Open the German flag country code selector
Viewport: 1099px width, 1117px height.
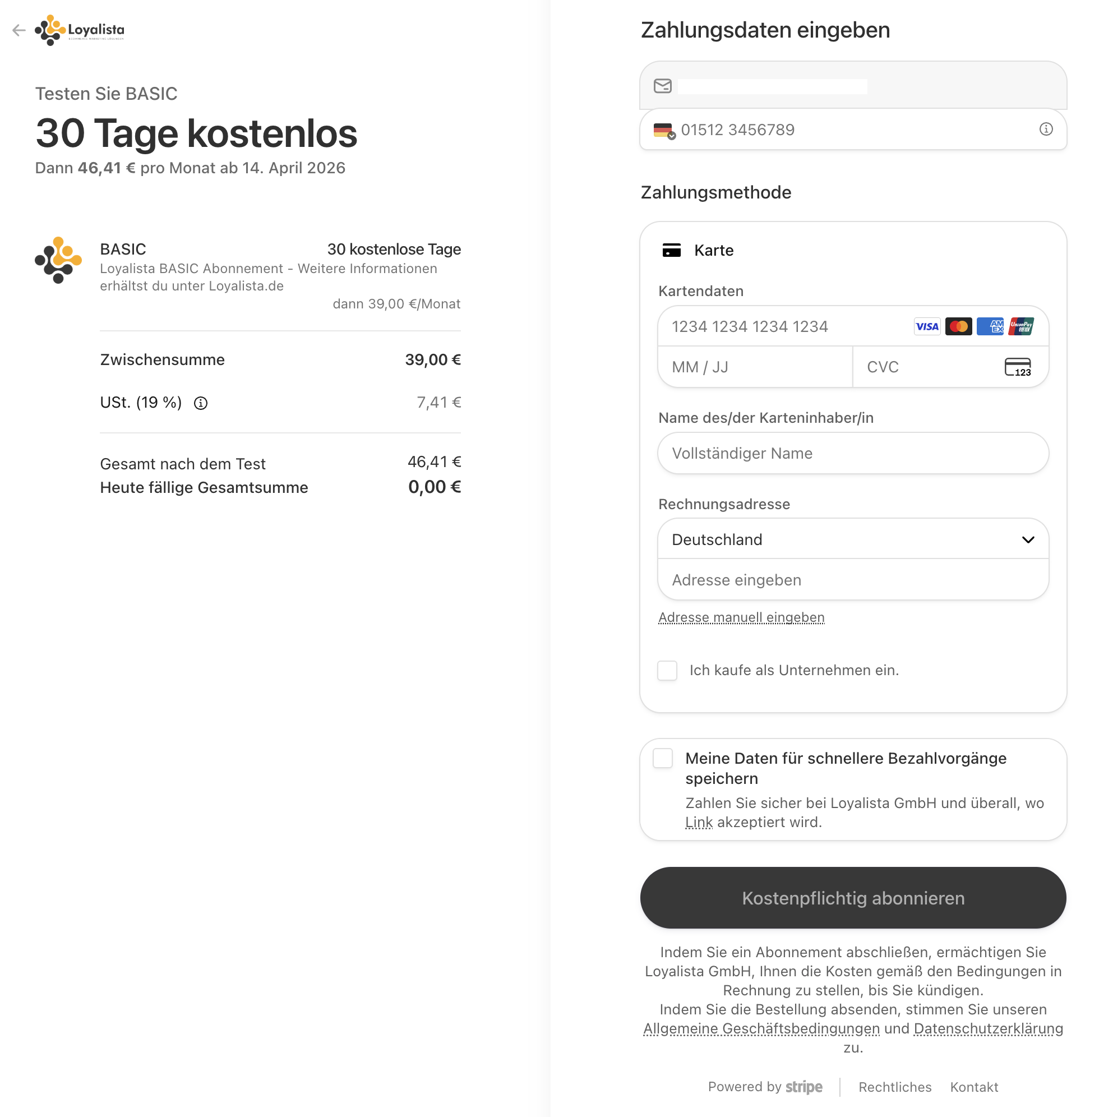tap(664, 131)
